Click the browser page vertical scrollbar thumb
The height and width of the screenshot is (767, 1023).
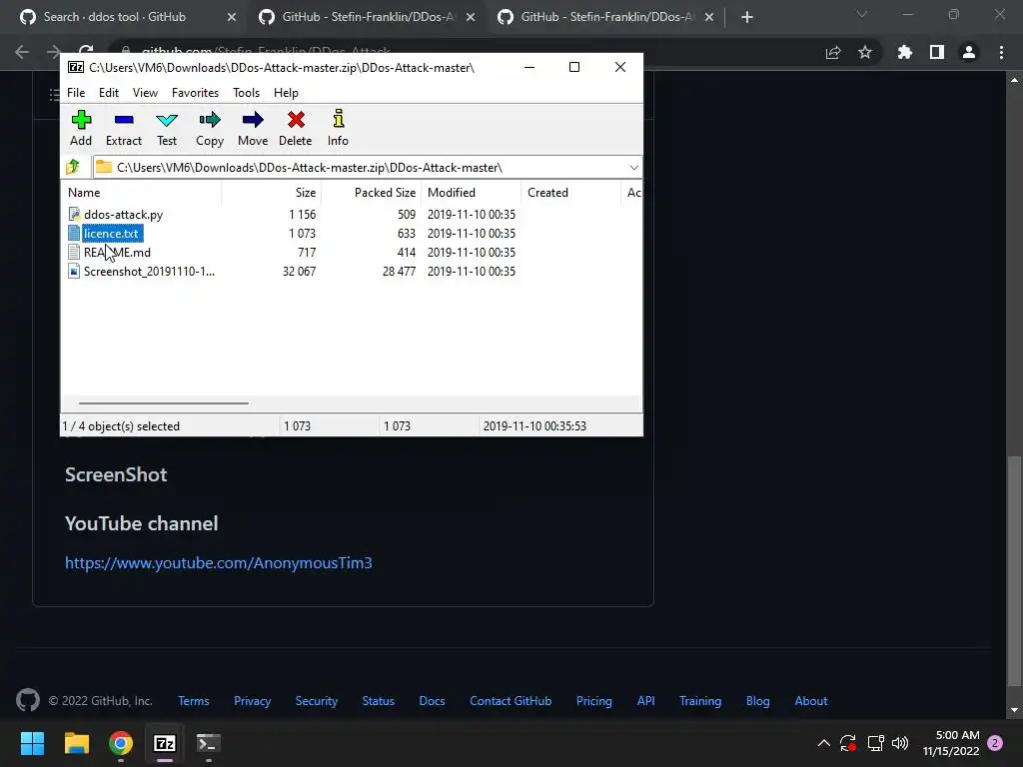pyautogui.click(x=1014, y=570)
